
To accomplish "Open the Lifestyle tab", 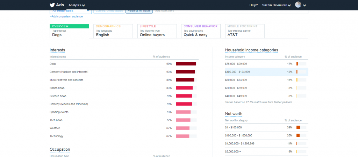I will 157,31.
